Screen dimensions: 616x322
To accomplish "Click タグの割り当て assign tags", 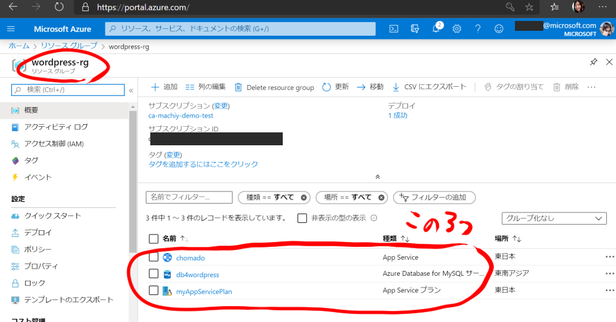I will pos(514,87).
